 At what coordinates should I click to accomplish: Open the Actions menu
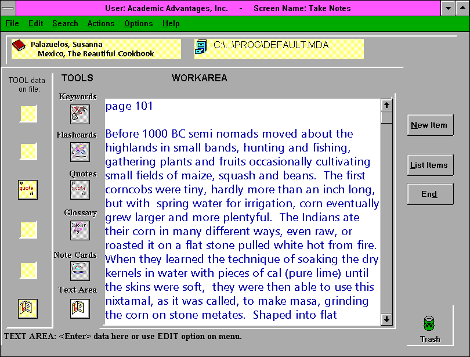click(101, 24)
